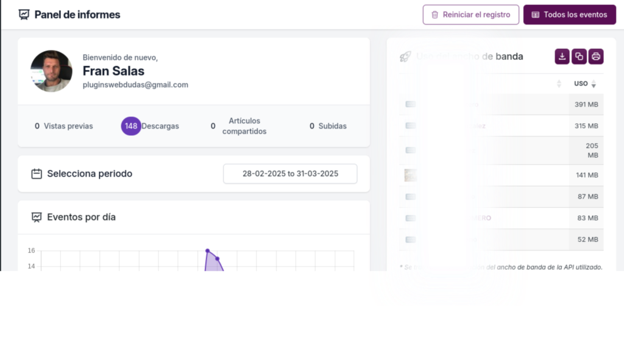The width and height of the screenshot is (624, 351).
Task: Click the print icon in bandwidth panel
Action: pos(596,57)
